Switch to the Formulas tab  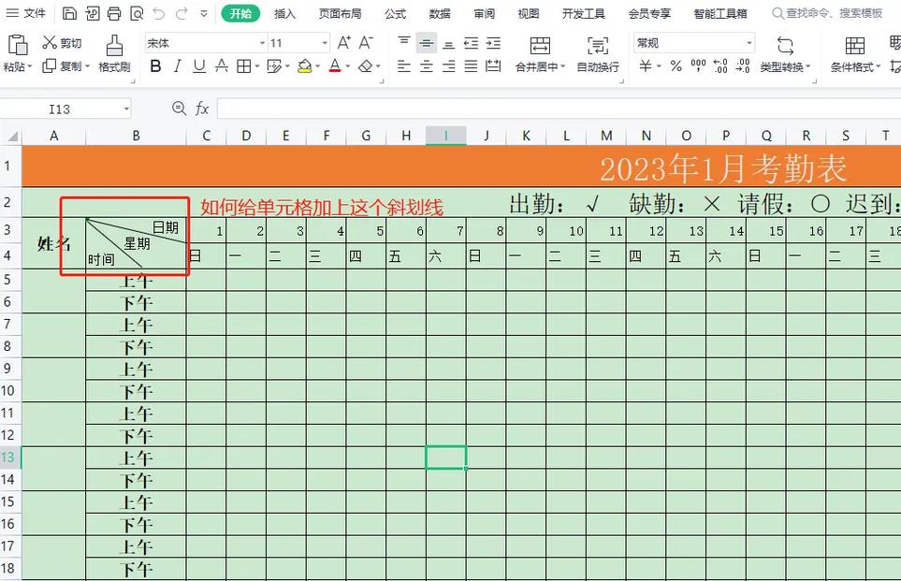point(396,14)
